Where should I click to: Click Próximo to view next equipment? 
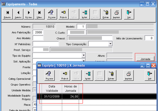pyautogui.click(x=29, y=14)
